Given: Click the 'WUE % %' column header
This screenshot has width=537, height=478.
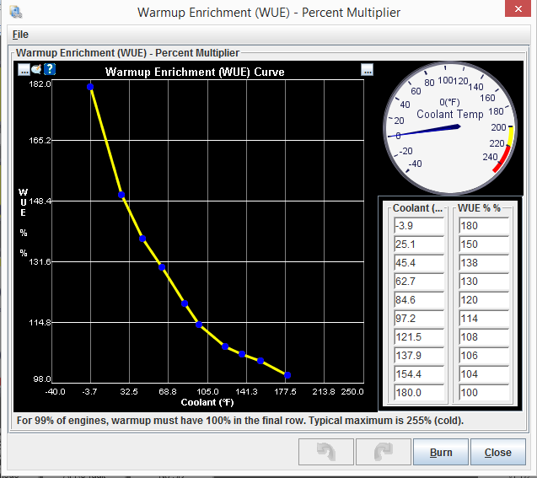Looking at the screenshot, I should [479, 208].
